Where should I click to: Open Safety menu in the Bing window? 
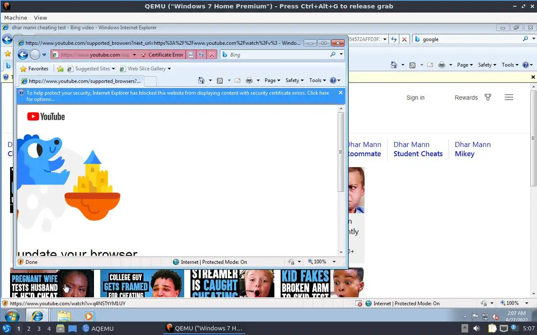point(487,65)
